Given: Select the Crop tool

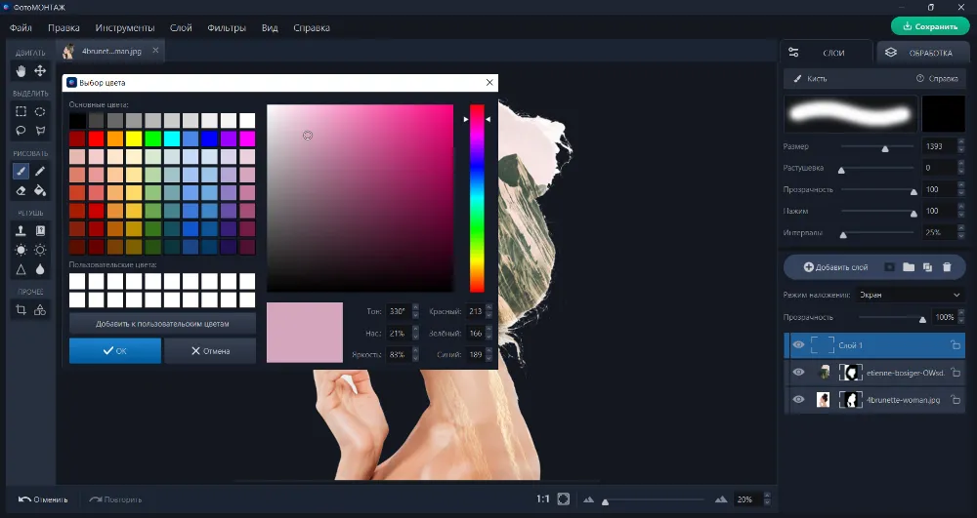Looking at the screenshot, I should (21, 310).
